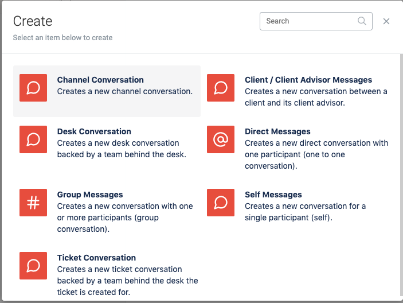Click the Direct Messages @ icon
This screenshot has height=303, width=403.
(221, 139)
